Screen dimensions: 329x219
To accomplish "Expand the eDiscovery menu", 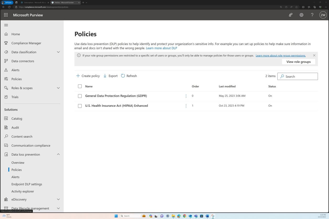I will pos(58,199).
